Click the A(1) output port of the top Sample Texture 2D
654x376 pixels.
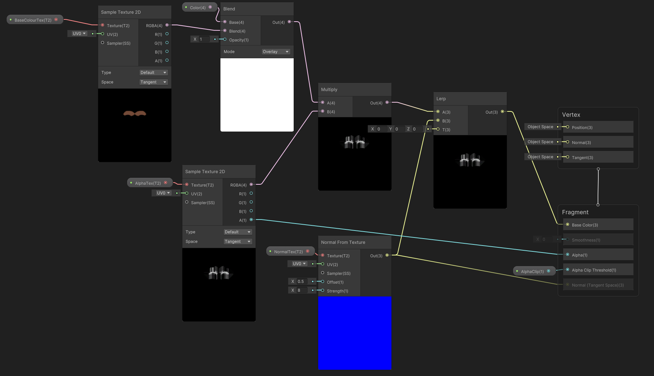tap(167, 60)
